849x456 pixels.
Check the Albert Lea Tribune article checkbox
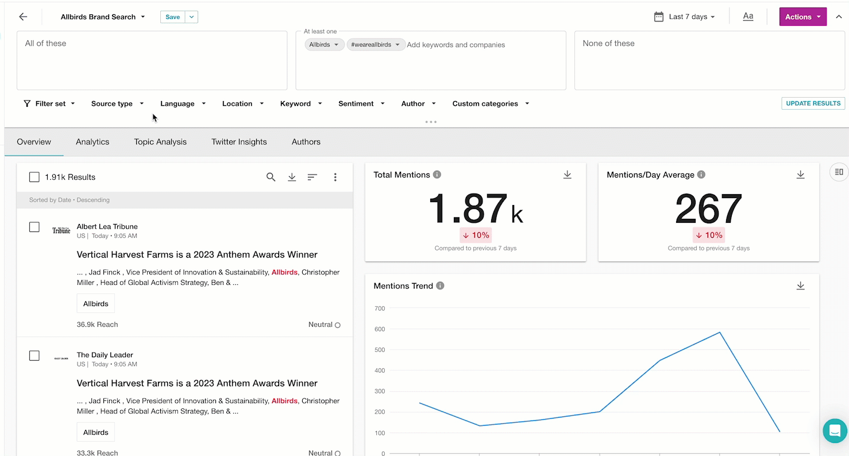click(x=34, y=227)
